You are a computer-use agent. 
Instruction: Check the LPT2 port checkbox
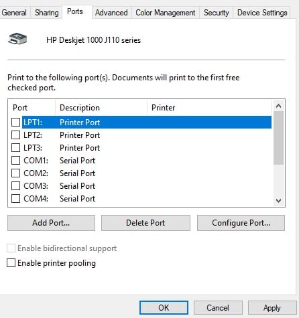tap(15, 135)
